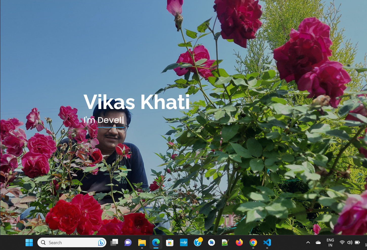Switch to Visual Studio Code
The image size is (367, 250).
(x=267, y=242)
